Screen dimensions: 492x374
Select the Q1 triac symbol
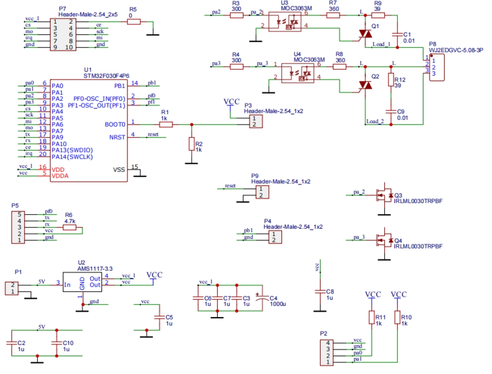(365, 34)
